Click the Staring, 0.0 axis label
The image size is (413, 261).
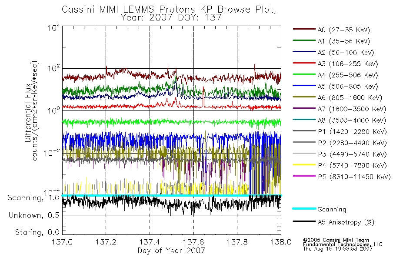coord(37,232)
